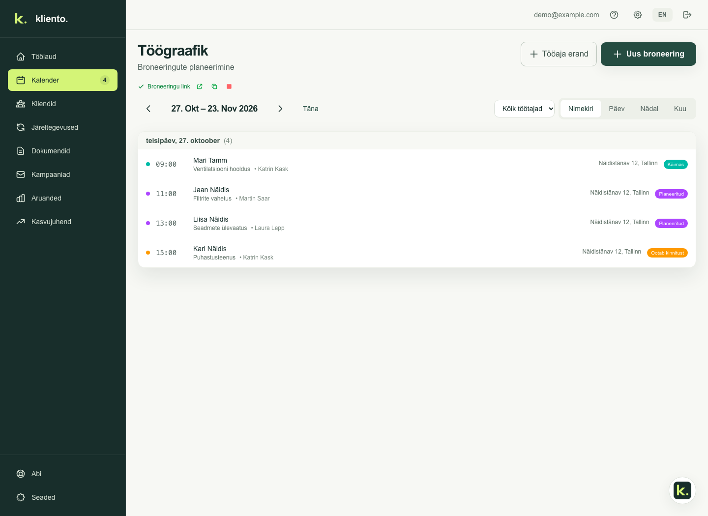
Task: Click the log out icon
Action: tap(687, 15)
